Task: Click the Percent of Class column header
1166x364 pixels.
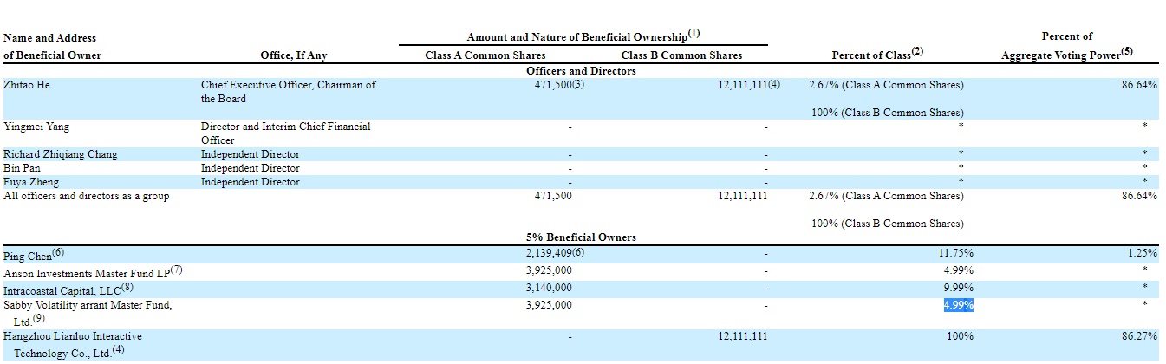Action: (877, 55)
